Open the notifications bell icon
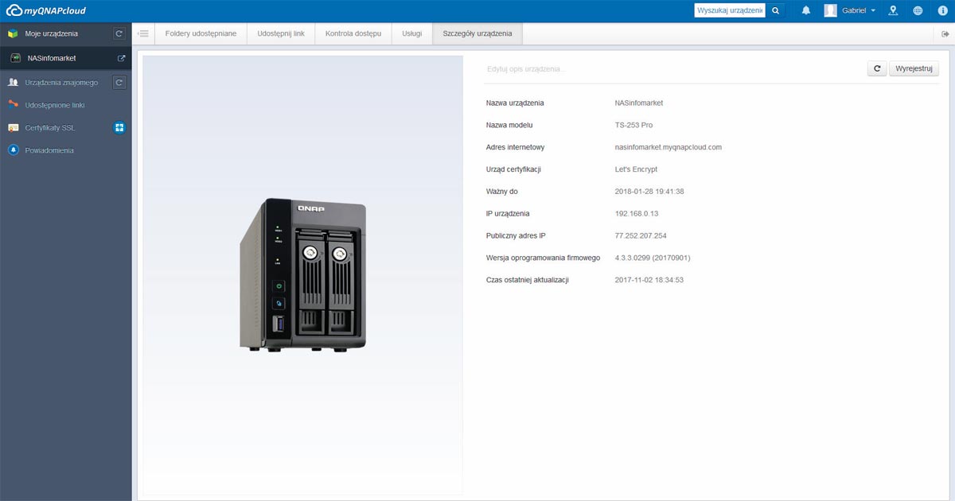This screenshot has height=501, width=955. pyautogui.click(x=806, y=10)
